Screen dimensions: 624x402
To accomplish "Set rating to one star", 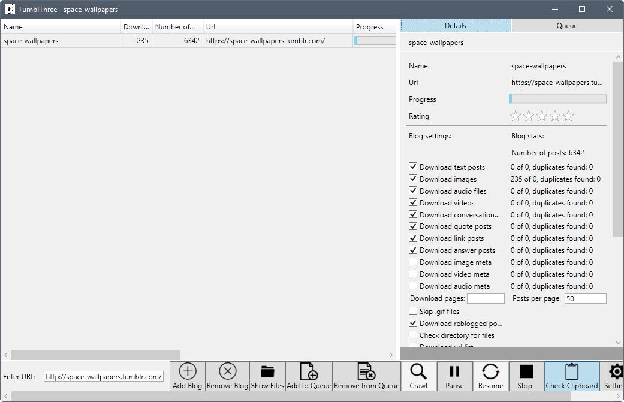I will tap(516, 116).
